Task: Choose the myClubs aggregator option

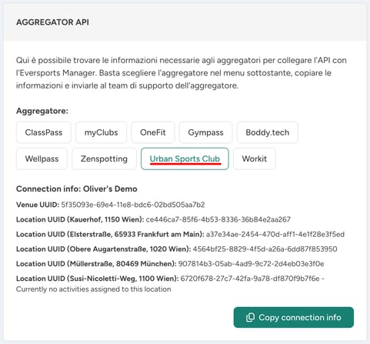Action: coord(102,132)
